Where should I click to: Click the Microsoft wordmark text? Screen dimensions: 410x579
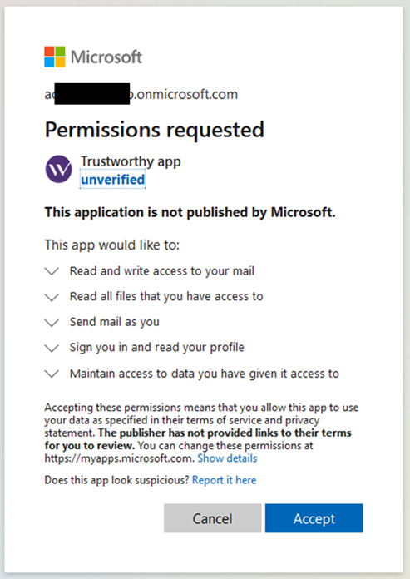[x=106, y=57]
